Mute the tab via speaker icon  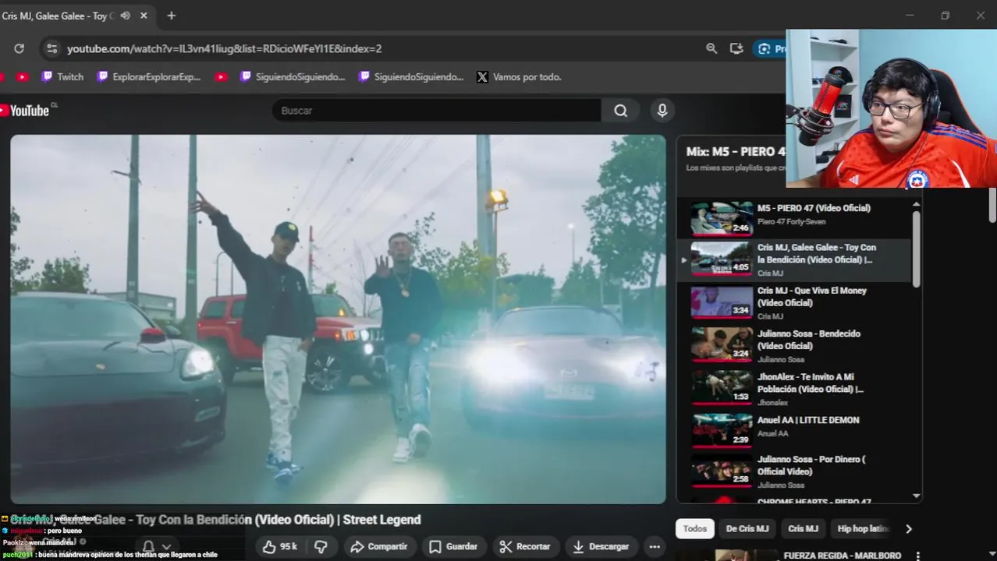point(125,16)
